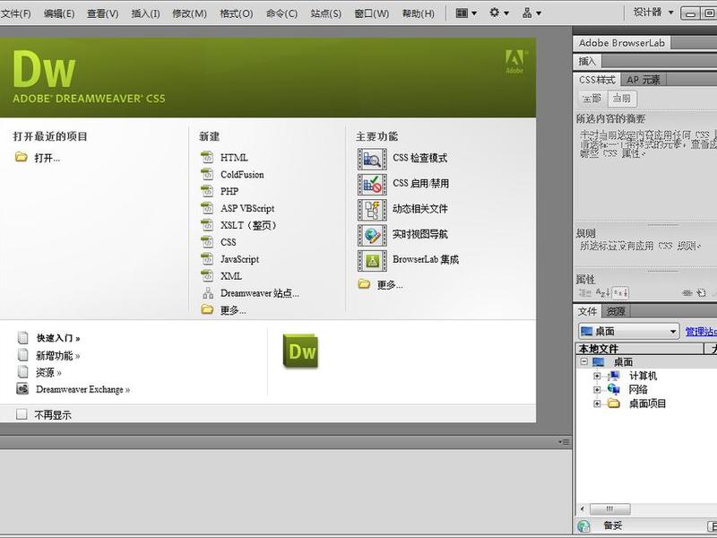Open the 修改(M) menu
Screen dimensions: 717x538
pos(189,13)
